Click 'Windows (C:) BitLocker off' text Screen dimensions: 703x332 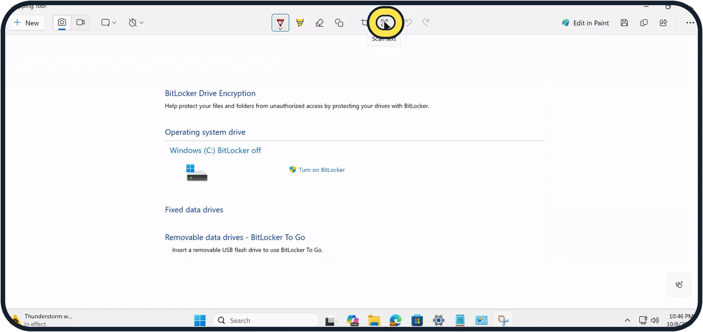pyautogui.click(x=215, y=150)
